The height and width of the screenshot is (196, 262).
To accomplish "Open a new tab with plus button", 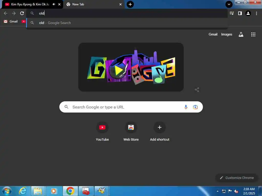I will 130,4.
